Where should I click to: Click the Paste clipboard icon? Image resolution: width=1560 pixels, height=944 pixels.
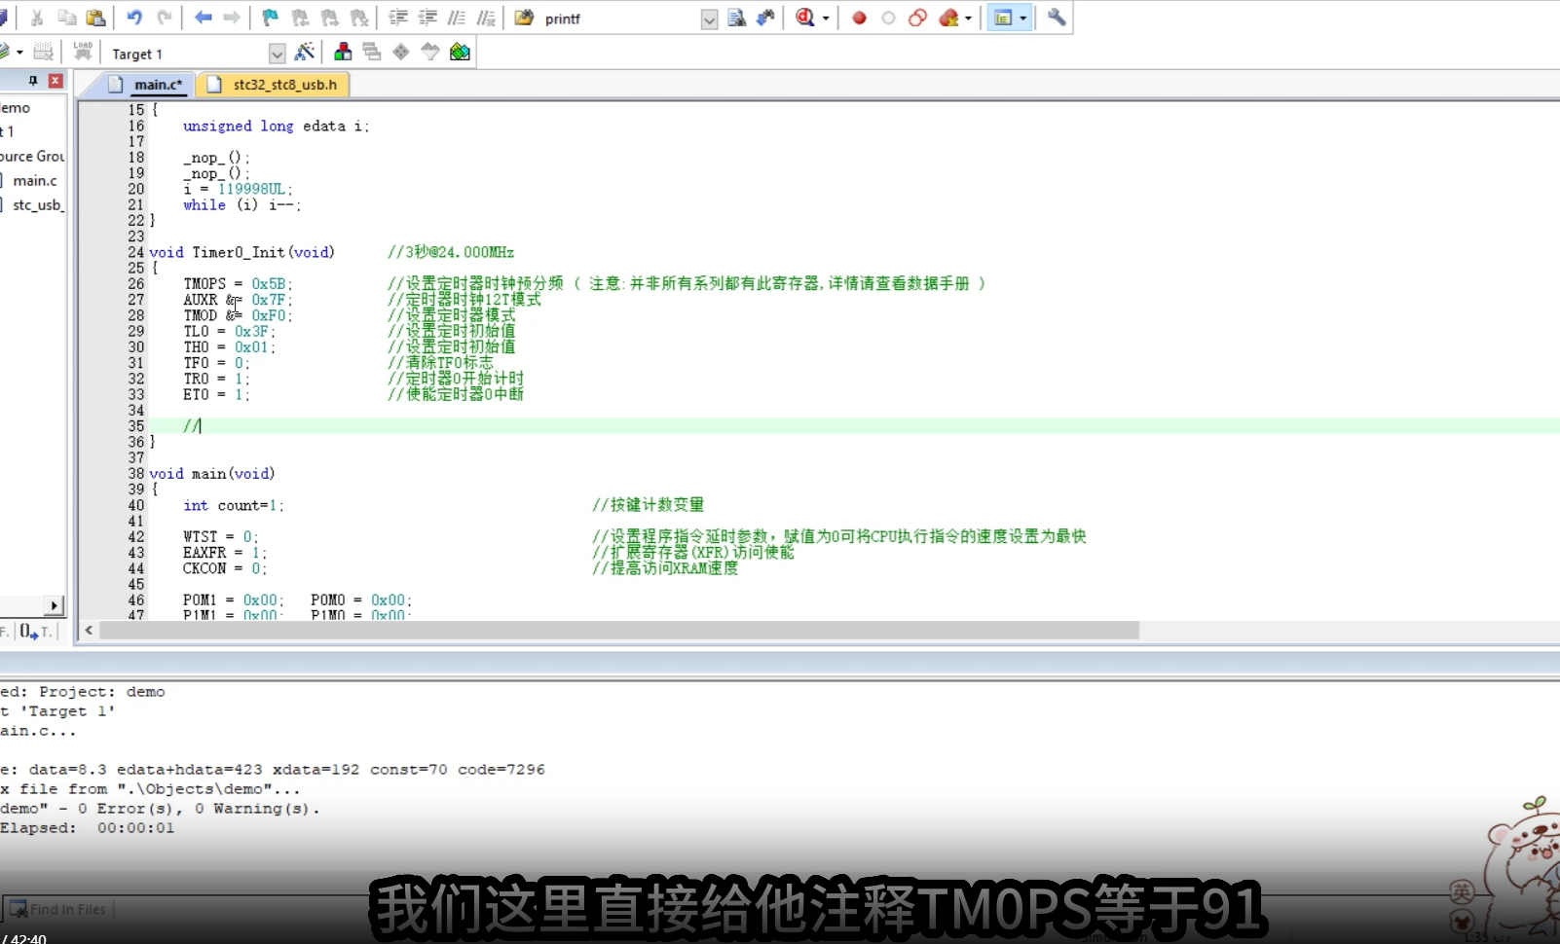point(95,18)
